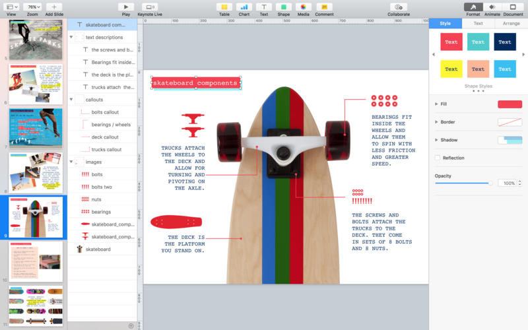Collapse the text descriptions group
The height and width of the screenshot is (330, 528).
(71, 38)
